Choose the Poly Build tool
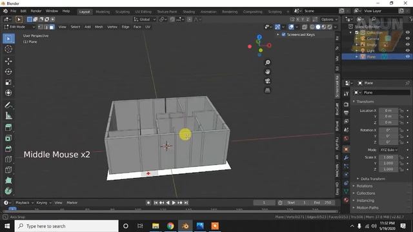 tap(8, 180)
